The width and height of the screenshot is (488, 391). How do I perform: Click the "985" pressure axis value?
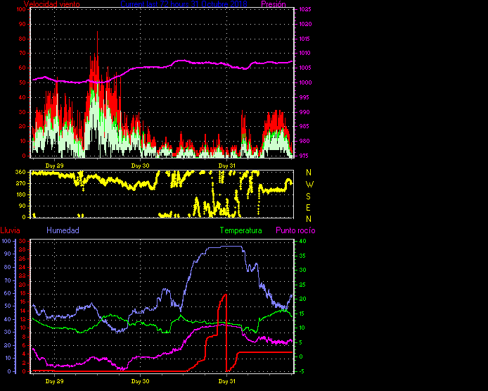coord(304,126)
